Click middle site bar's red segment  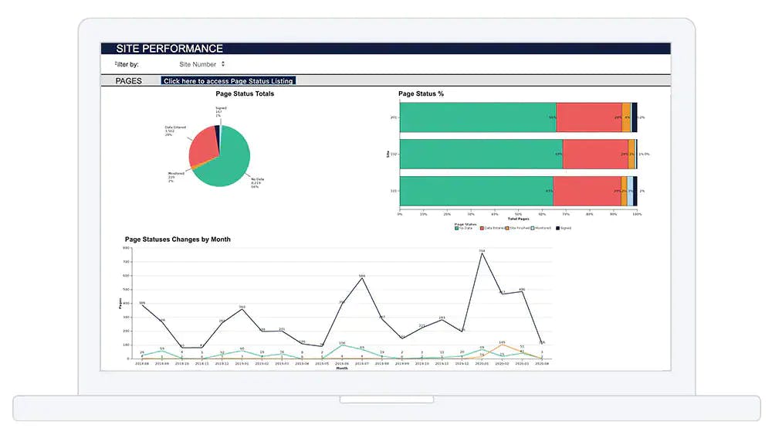click(595, 155)
